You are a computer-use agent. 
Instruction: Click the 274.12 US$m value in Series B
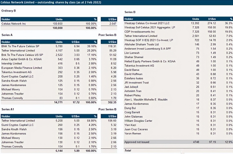click(x=212, y=23)
